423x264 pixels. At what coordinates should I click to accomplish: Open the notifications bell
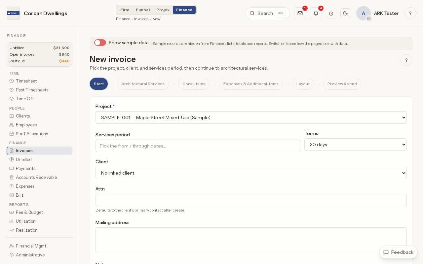point(316,13)
